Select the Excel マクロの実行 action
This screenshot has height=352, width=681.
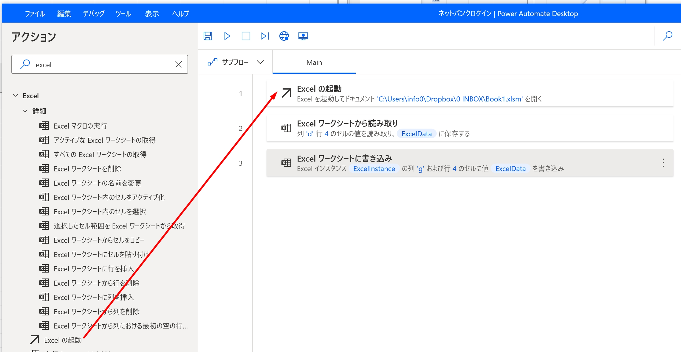[80, 126]
